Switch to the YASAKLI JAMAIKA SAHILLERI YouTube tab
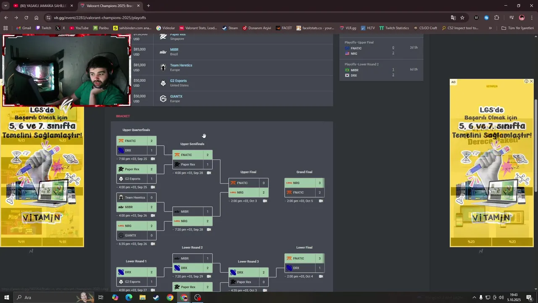Viewport: 538px width, 303px height. pos(43,6)
